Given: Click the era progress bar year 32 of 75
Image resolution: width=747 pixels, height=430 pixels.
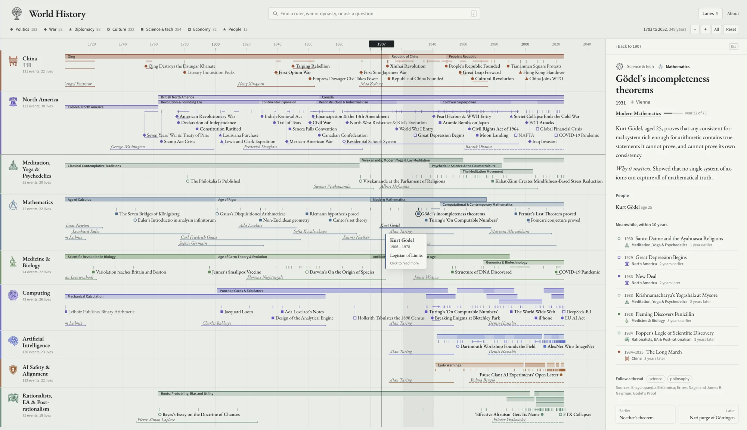Looking at the screenshot, I should (x=673, y=113).
